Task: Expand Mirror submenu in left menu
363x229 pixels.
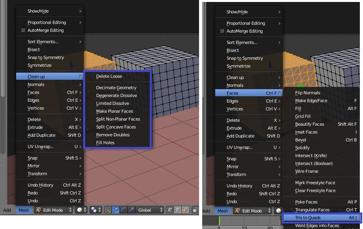Action: pos(50,166)
